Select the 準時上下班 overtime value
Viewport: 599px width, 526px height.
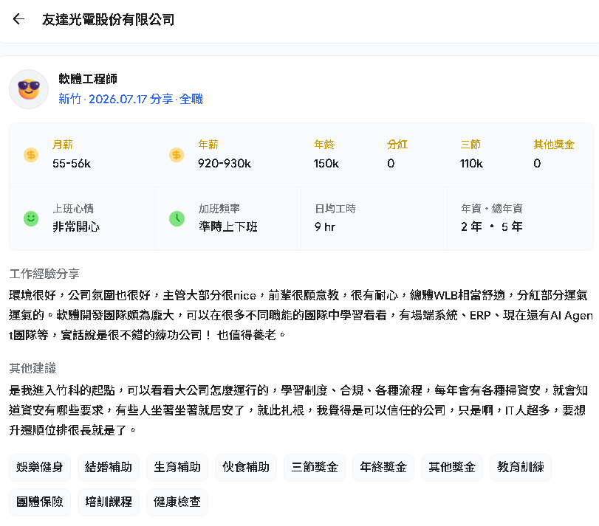point(228,227)
